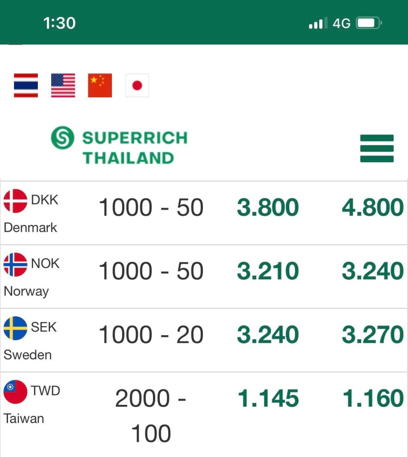Tap the TWD buying rate 1.145
Image resolution: width=408 pixels, height=457 pixels.
point(268,399)
